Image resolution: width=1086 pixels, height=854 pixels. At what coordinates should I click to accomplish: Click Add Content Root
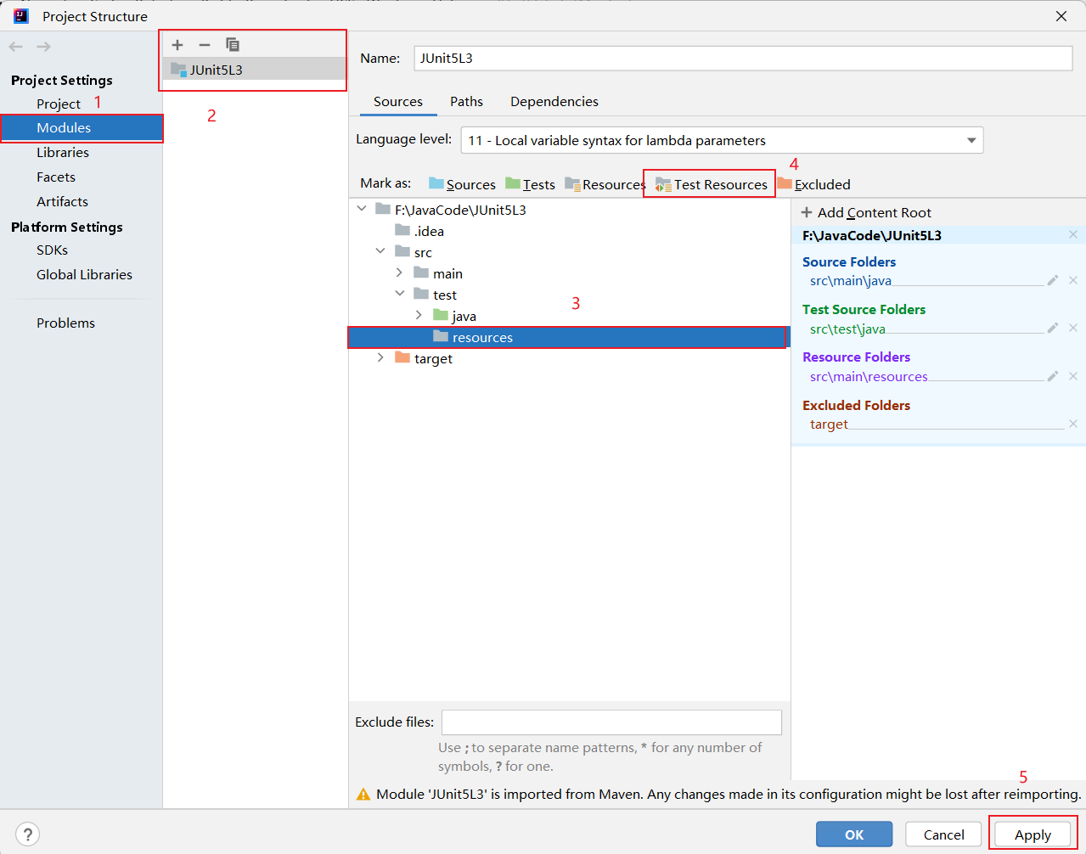[x=866, y=212]
